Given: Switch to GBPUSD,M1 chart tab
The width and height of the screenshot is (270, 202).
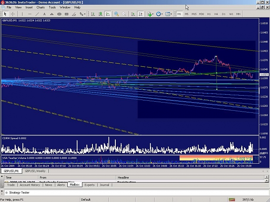Looking at the screenshot, I should point(11,171).
